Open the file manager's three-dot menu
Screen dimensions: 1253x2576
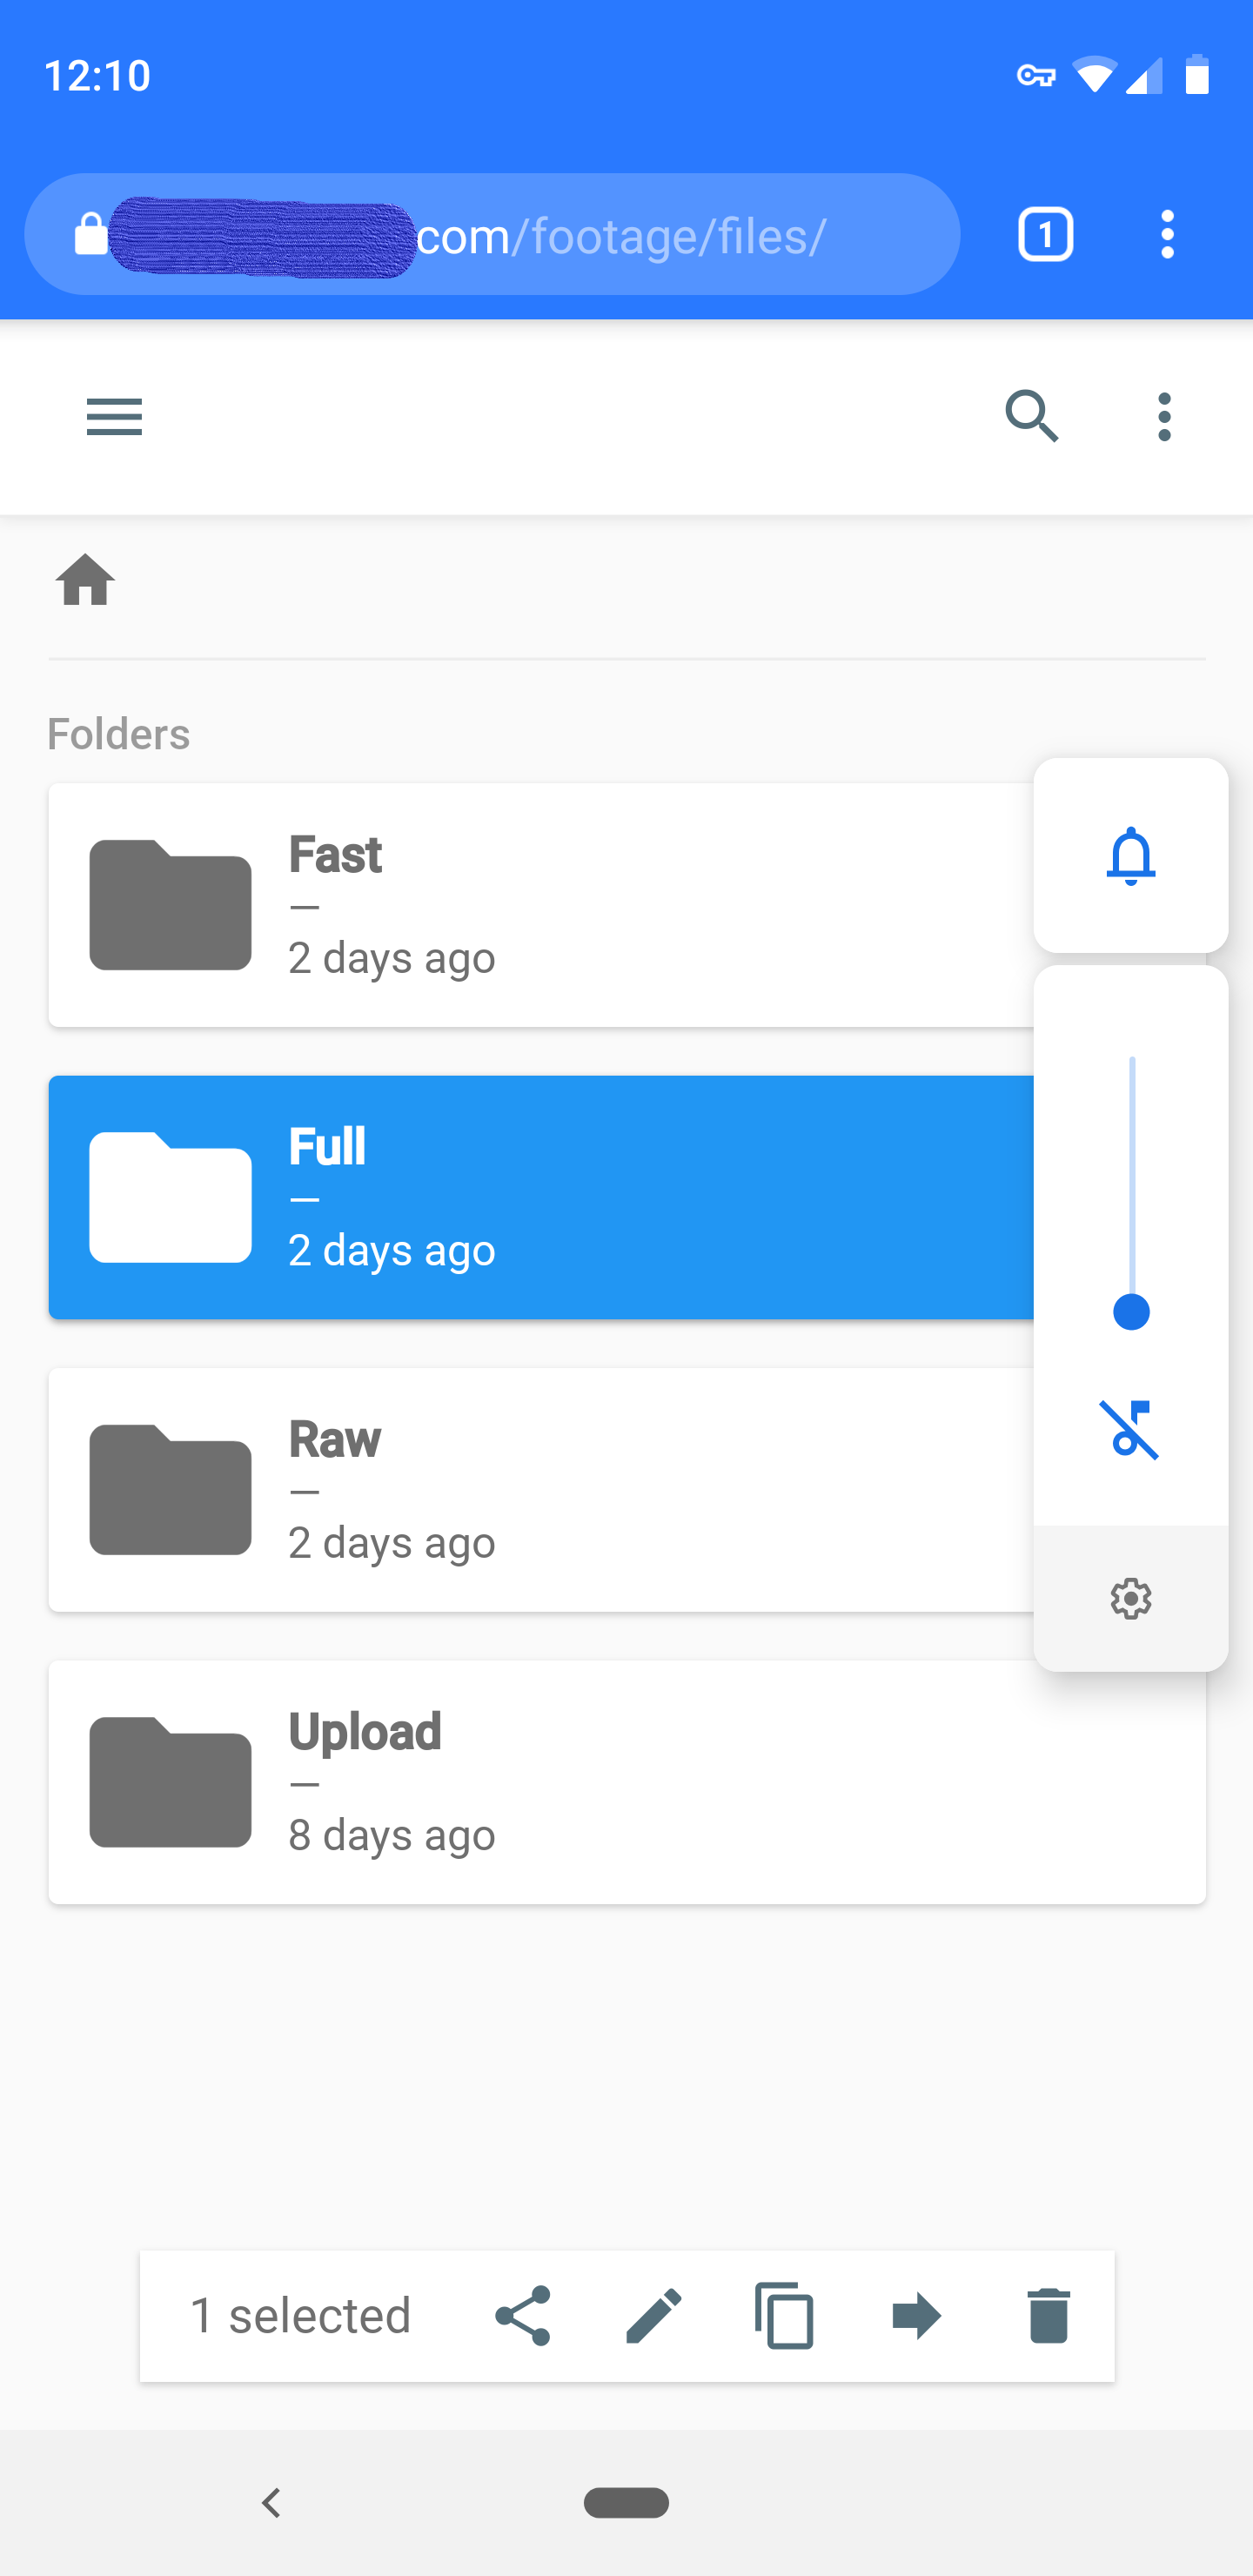pos(1164,416)
